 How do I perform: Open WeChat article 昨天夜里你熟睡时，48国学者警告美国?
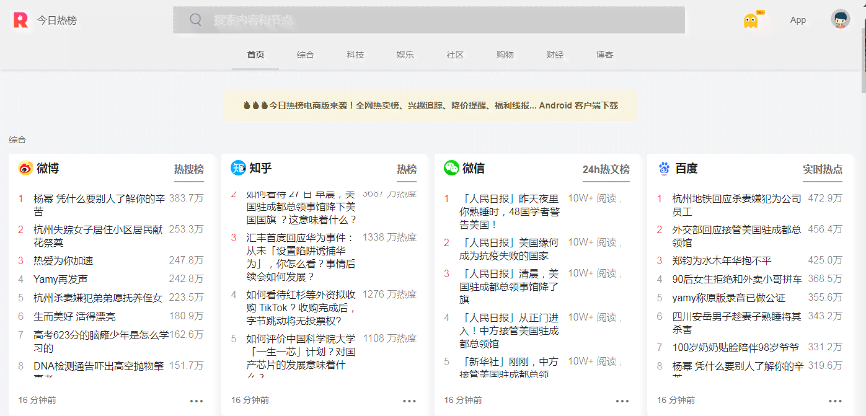(510, 211)
